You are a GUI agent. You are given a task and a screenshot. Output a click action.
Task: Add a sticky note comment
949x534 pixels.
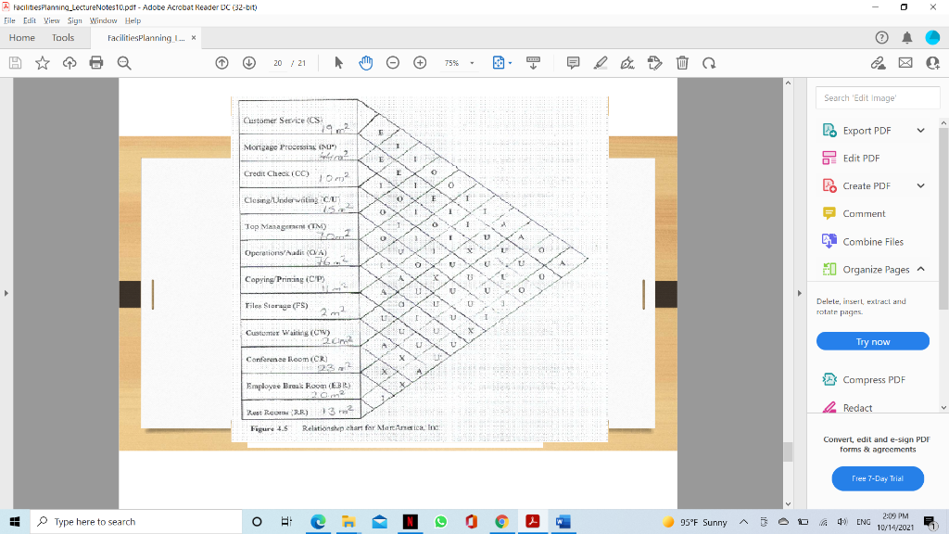pos(572,62)
